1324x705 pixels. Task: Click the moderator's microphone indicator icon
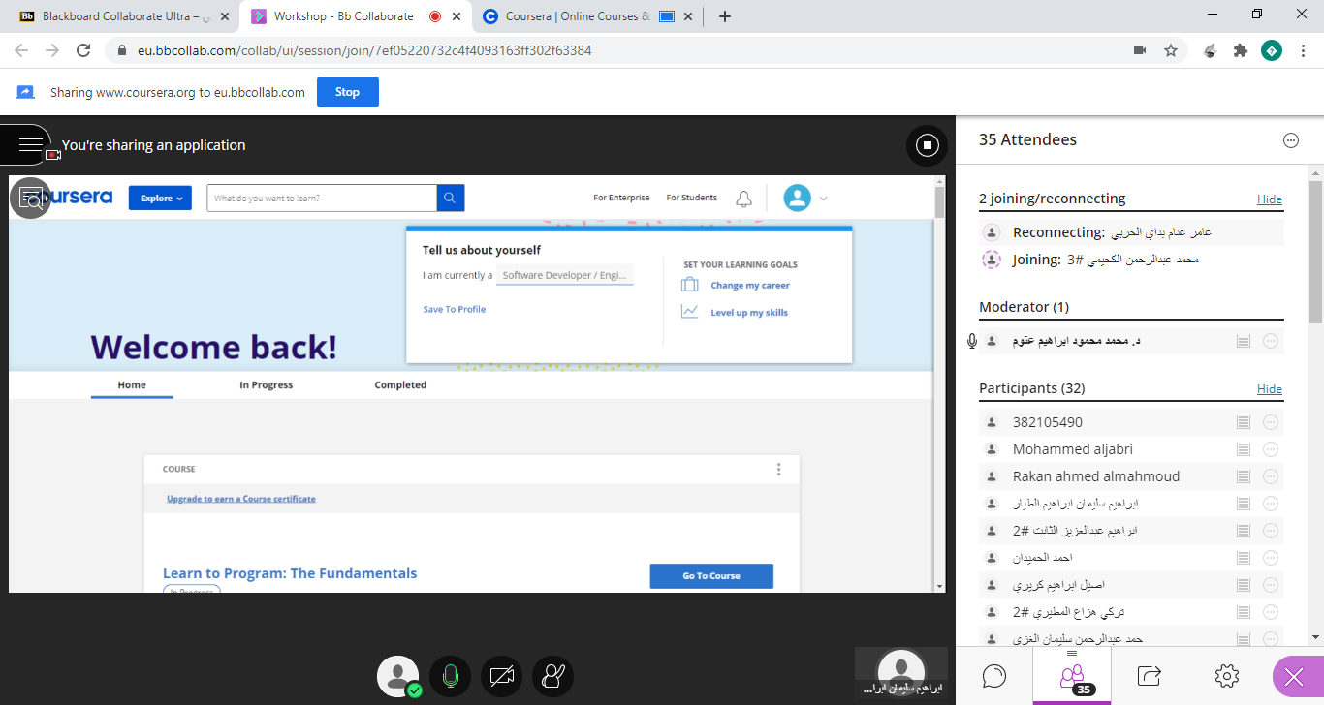click(972, 341)
